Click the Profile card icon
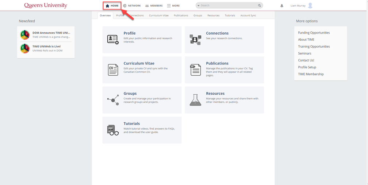Image resolution: width=368 pixels, height=185 pixels. pos(113,39)
